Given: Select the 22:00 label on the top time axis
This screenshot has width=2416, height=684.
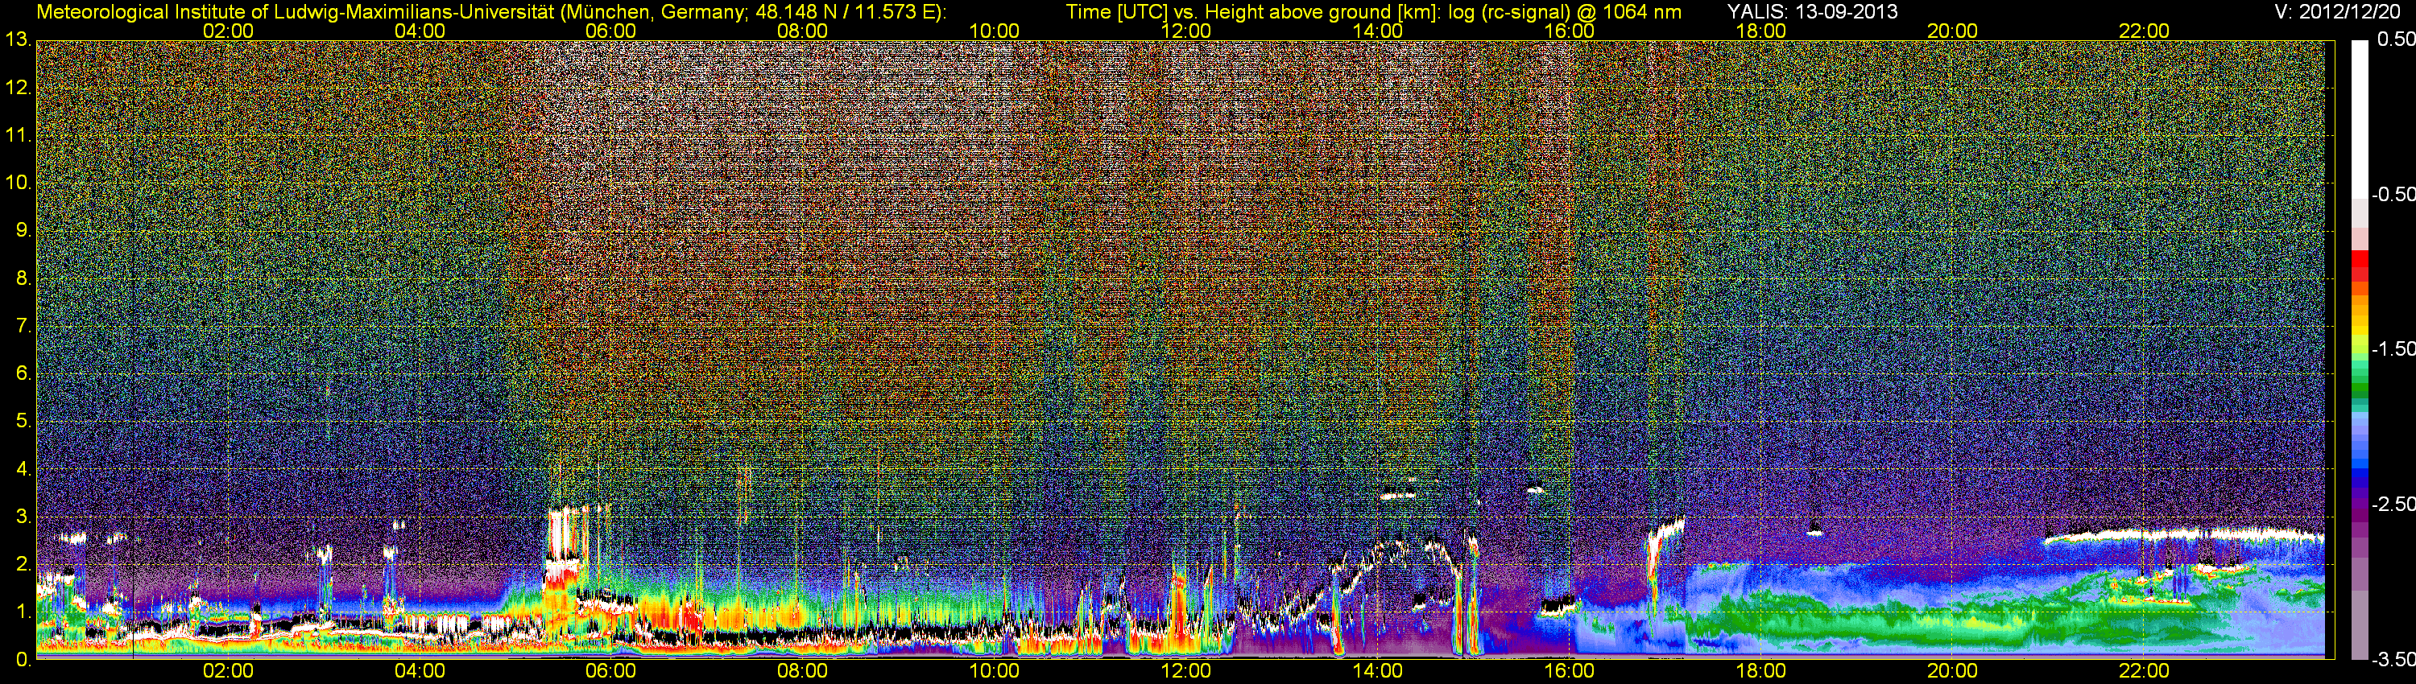Looking at the screenshot, I should 2144,31.
